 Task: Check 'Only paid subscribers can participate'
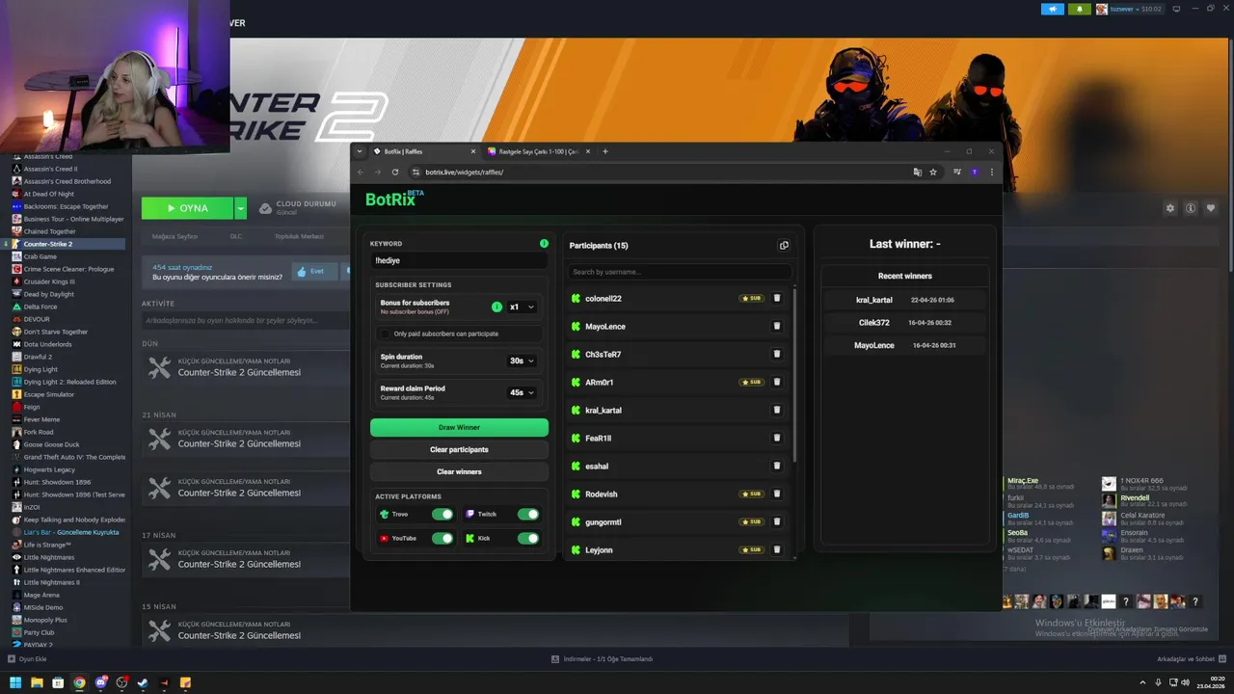click(x=386, y=334)
